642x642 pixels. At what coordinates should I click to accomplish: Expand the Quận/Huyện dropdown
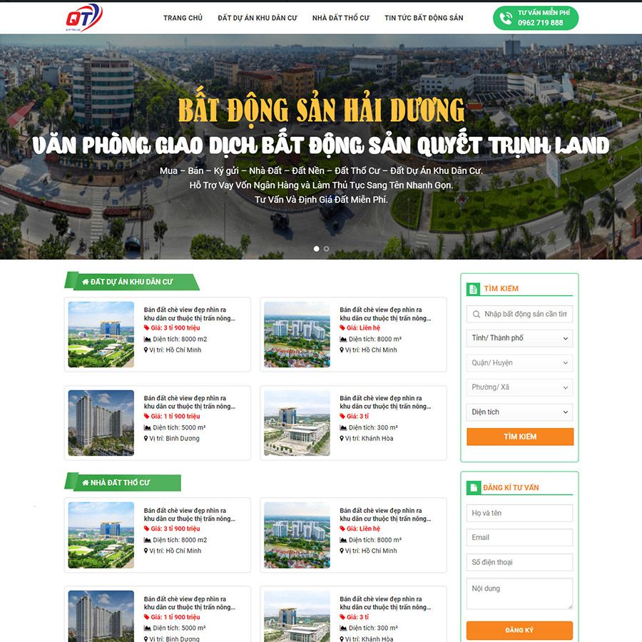coord(519,363)
